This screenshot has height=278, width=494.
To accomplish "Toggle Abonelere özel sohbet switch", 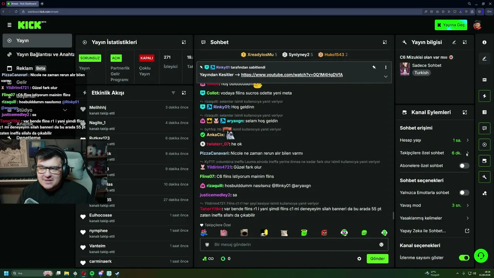I will point(464,166).
